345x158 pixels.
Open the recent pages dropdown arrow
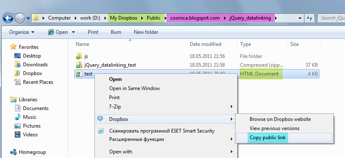tap(28, 18)
